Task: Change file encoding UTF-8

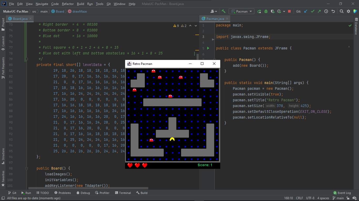Action: [310, 198]
